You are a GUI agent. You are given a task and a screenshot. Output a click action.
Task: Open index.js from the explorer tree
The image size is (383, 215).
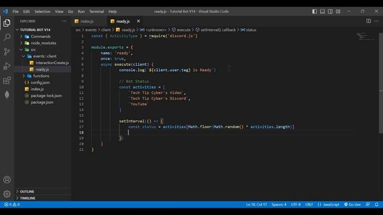tap(42, 89)
